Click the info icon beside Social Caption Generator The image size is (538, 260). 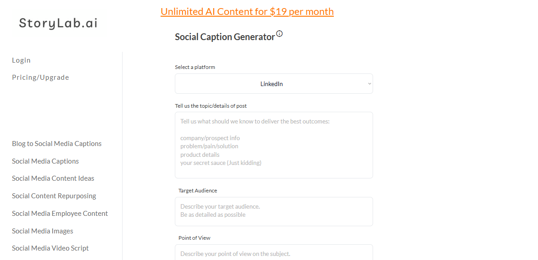(279, 33)
